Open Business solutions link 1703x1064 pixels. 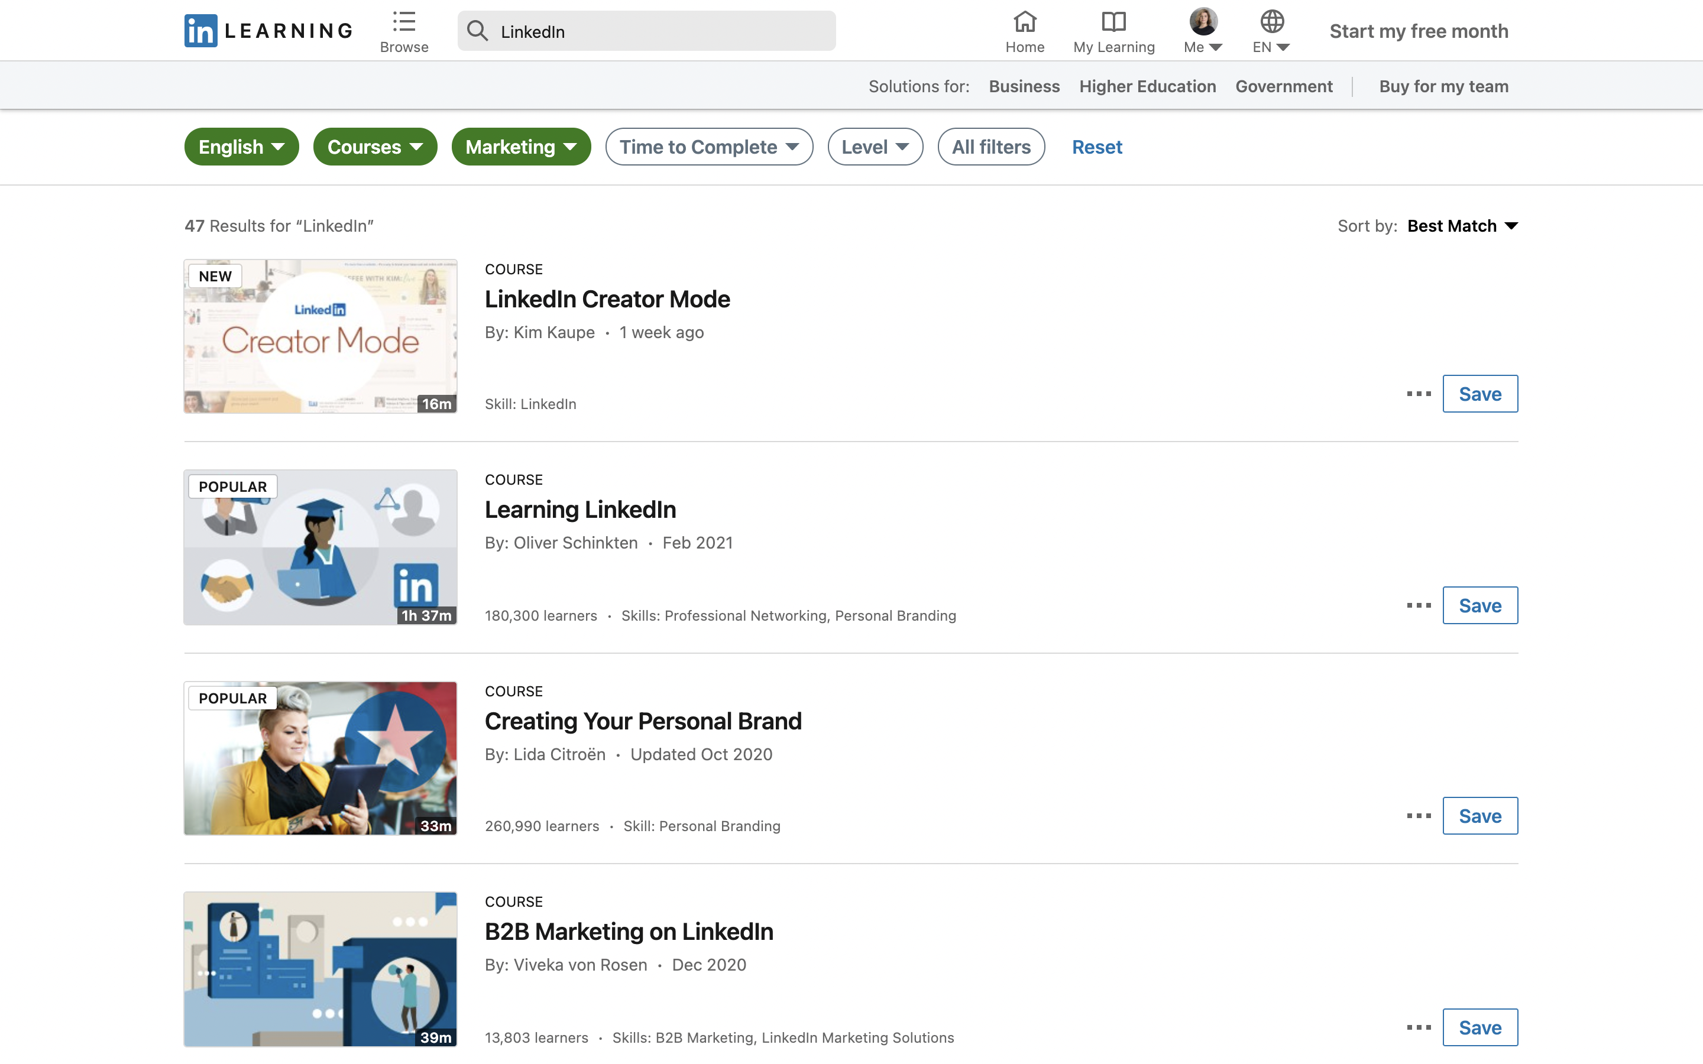(1024, 86)
